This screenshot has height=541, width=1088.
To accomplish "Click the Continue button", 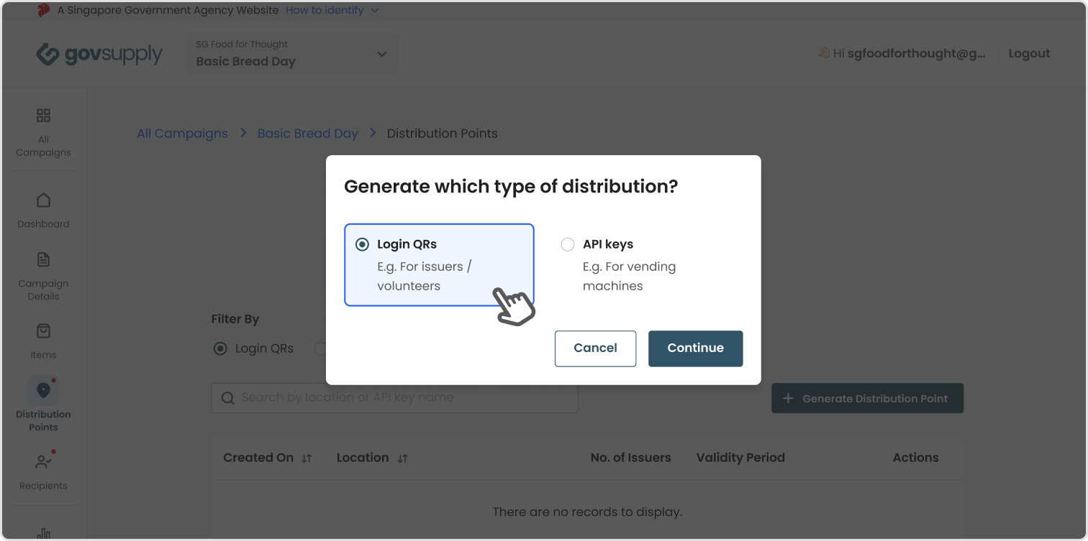I will coord(695,348).
